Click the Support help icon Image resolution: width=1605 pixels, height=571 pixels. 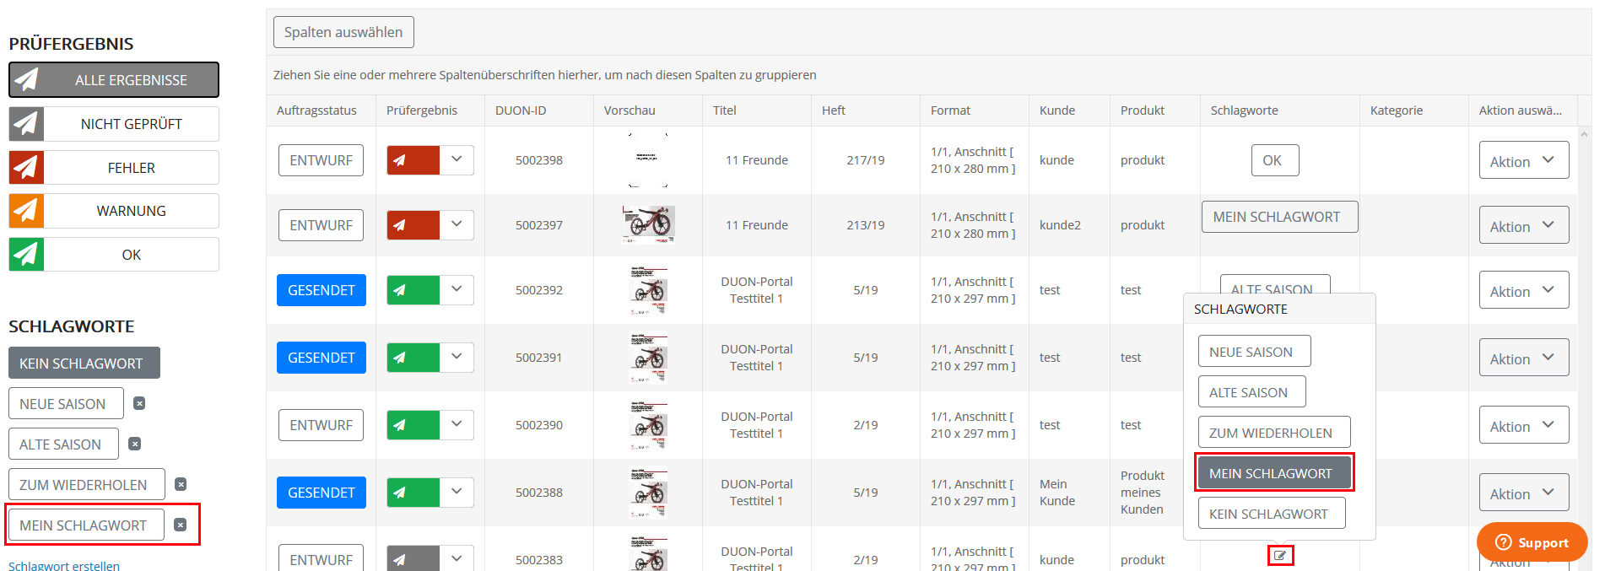click(x=1503, y=542)
